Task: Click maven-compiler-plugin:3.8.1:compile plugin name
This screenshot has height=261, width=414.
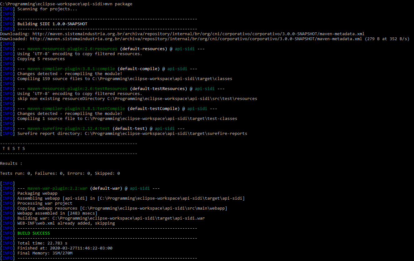Action: (71, 69)
